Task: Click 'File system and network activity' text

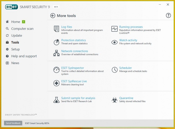Action: tap(135, 44)
